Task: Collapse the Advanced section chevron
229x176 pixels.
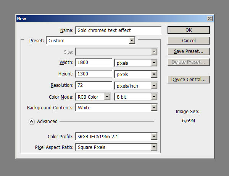Action: (32, 122)
